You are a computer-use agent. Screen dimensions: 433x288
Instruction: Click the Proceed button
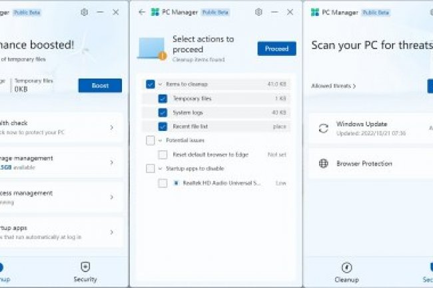276,49
